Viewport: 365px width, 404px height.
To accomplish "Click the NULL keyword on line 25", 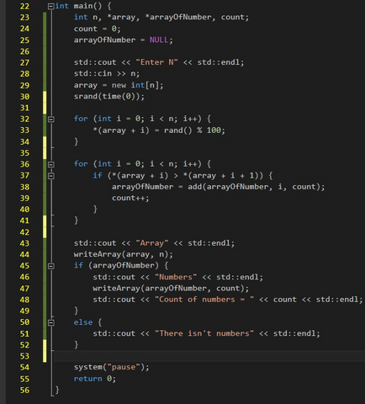I will [x=159, y=40].
